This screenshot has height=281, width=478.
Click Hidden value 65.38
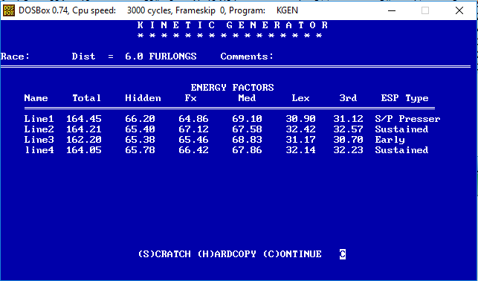(x=140, y=139)
